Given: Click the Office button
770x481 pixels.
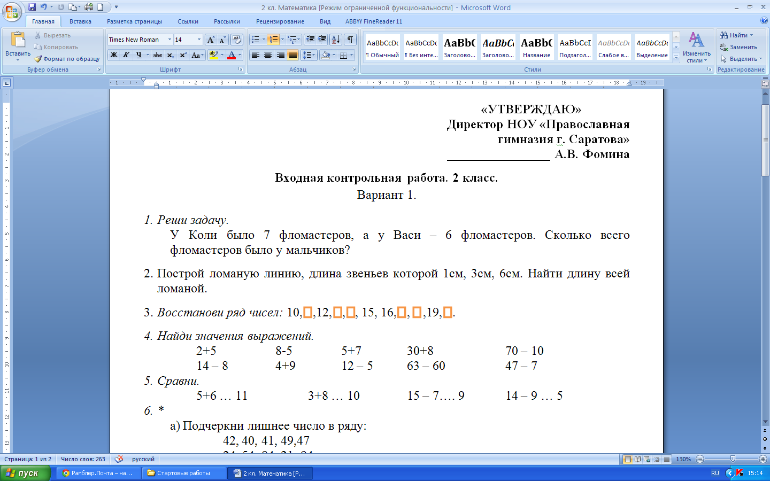Looking at the screenshot, I should point(12,12).
